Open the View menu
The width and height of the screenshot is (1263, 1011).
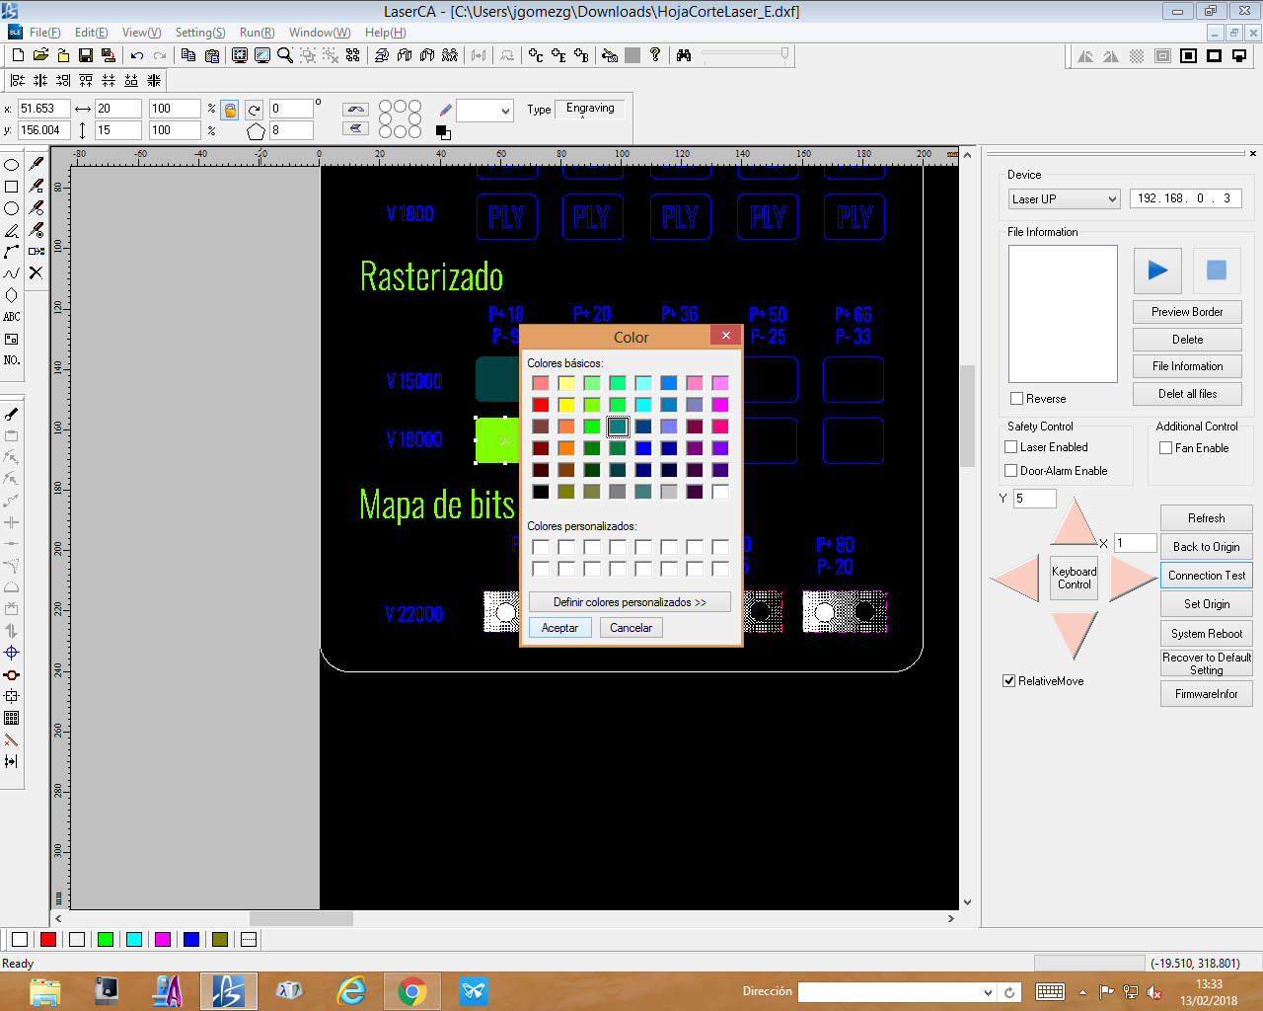141,33
